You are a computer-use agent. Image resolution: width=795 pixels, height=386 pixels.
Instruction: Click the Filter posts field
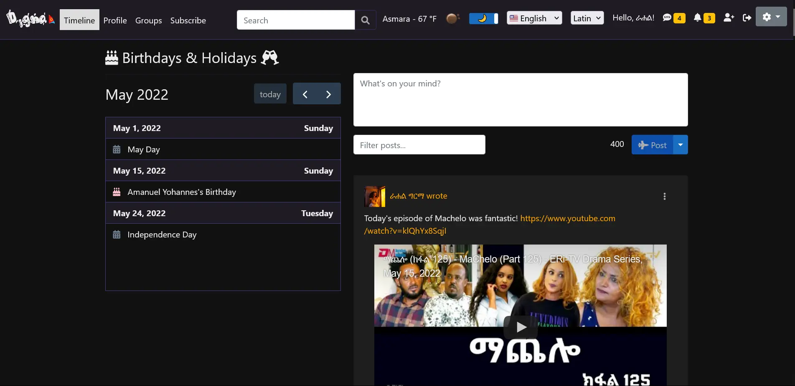coord(419,145)
